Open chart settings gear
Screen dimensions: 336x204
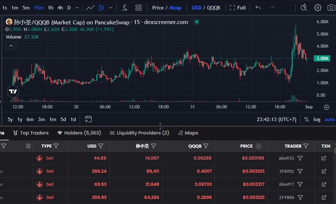click(318, 8)
